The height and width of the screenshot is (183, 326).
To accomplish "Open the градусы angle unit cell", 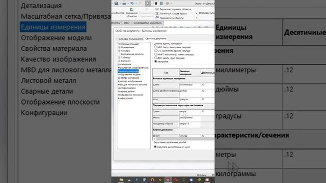I will tap(190, 101).
